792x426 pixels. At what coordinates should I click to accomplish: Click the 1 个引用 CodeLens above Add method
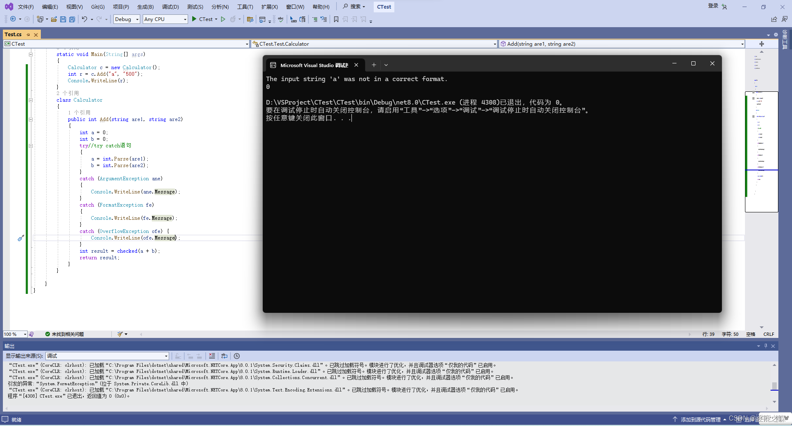(79, 112)
